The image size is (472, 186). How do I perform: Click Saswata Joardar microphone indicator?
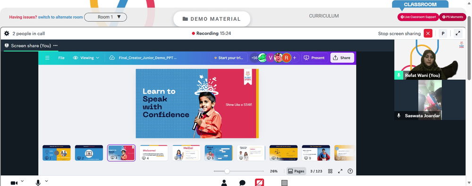399,116
